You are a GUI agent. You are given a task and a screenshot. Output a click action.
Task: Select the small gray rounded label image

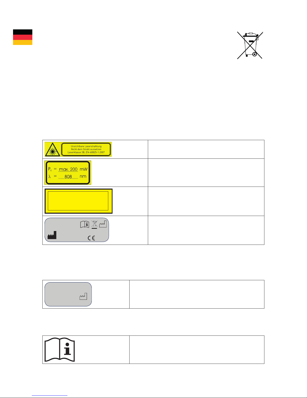(68, 294)
